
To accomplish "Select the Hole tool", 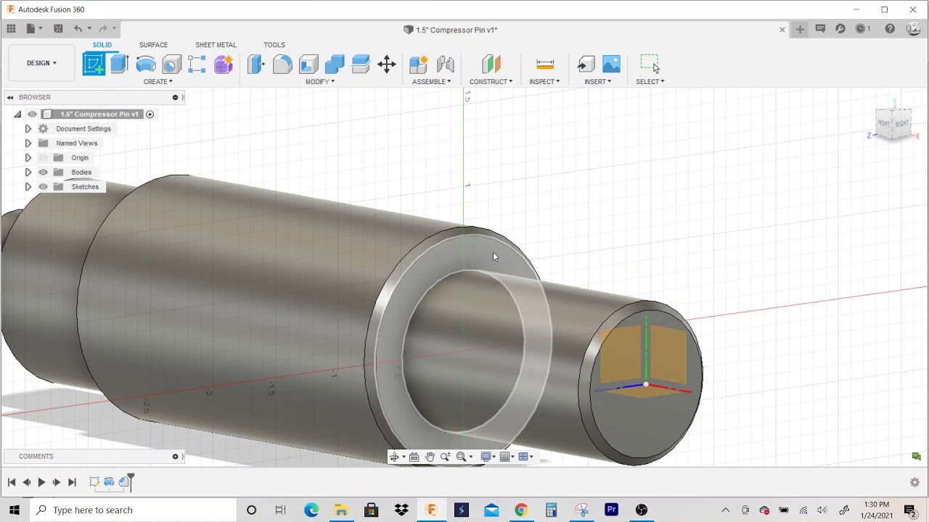I will click(172, 64).
